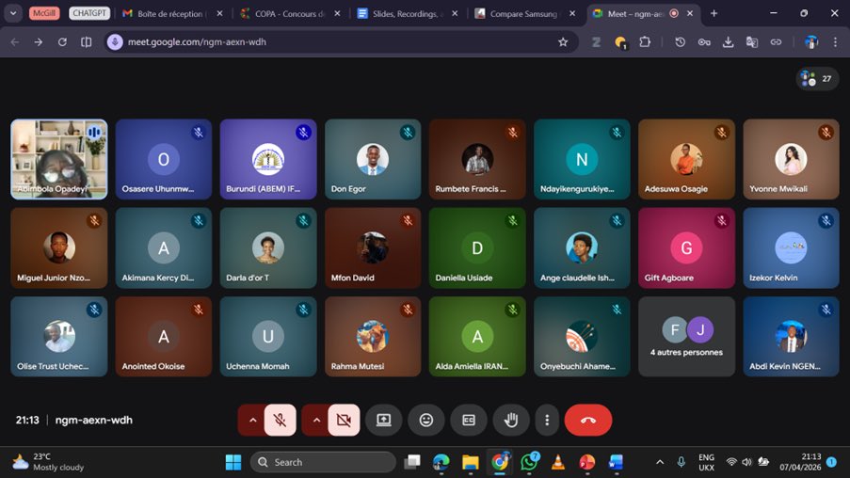Screen dimensions: 850x478
Task: Open VLC media player from taskbar
Action: coord(557,462)
